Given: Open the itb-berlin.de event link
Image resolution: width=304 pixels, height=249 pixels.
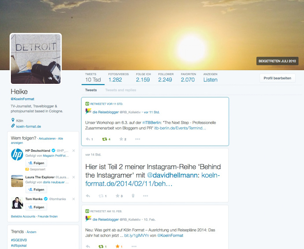Looking at the screenshot, I should pyautogui.click(x=180, y=128).
